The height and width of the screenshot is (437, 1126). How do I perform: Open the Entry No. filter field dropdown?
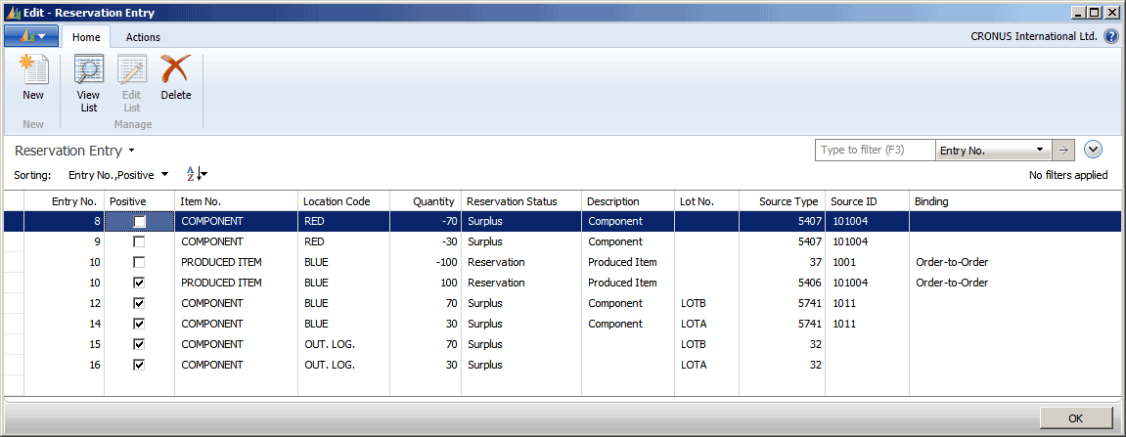1039,151
